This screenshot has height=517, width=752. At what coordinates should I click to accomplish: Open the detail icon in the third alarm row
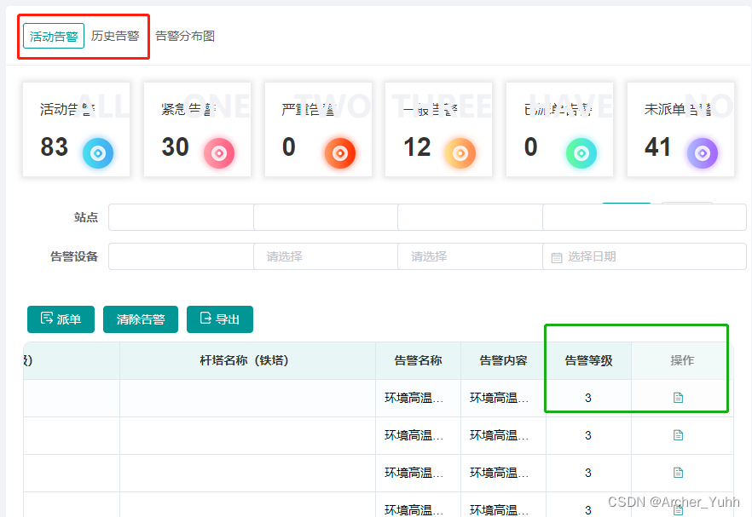pos(680,473)
